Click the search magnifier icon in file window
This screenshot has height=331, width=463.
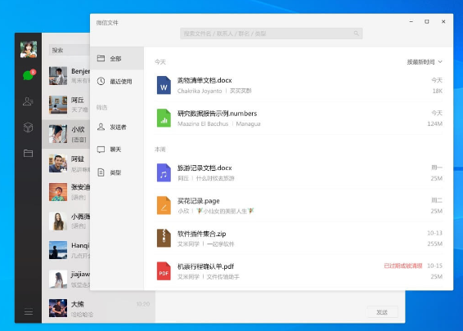tap(356, 34)
